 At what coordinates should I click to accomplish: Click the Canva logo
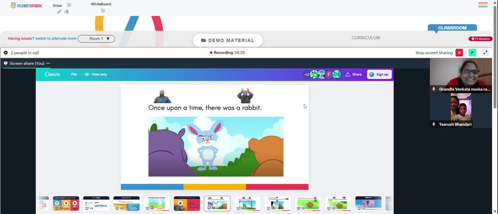(x=52, y=74)
